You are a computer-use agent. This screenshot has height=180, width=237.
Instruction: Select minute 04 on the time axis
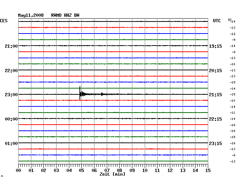coord(69,170)
